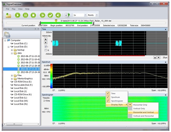Open the View menu
Screen dimensions: 171x132
click(20, 9)
